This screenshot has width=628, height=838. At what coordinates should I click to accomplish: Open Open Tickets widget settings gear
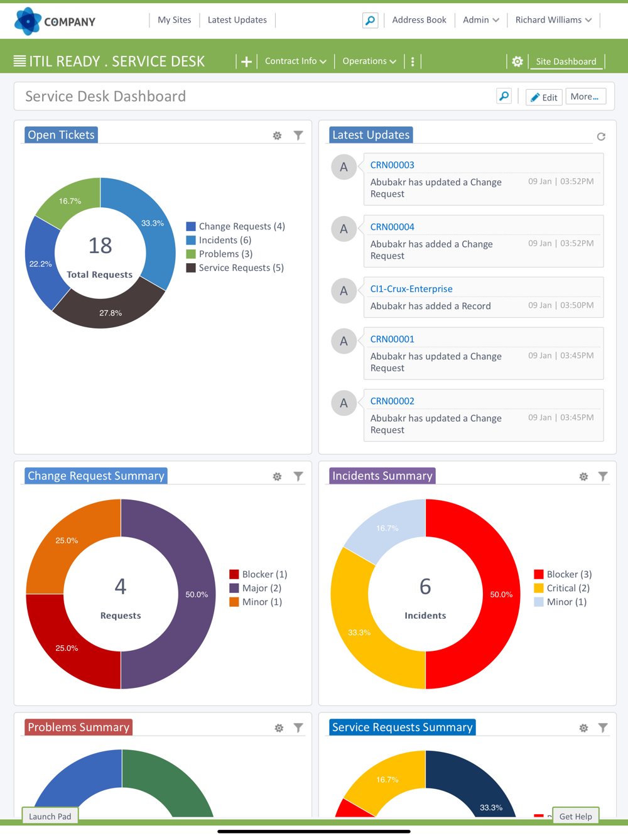tap(277, 136)
